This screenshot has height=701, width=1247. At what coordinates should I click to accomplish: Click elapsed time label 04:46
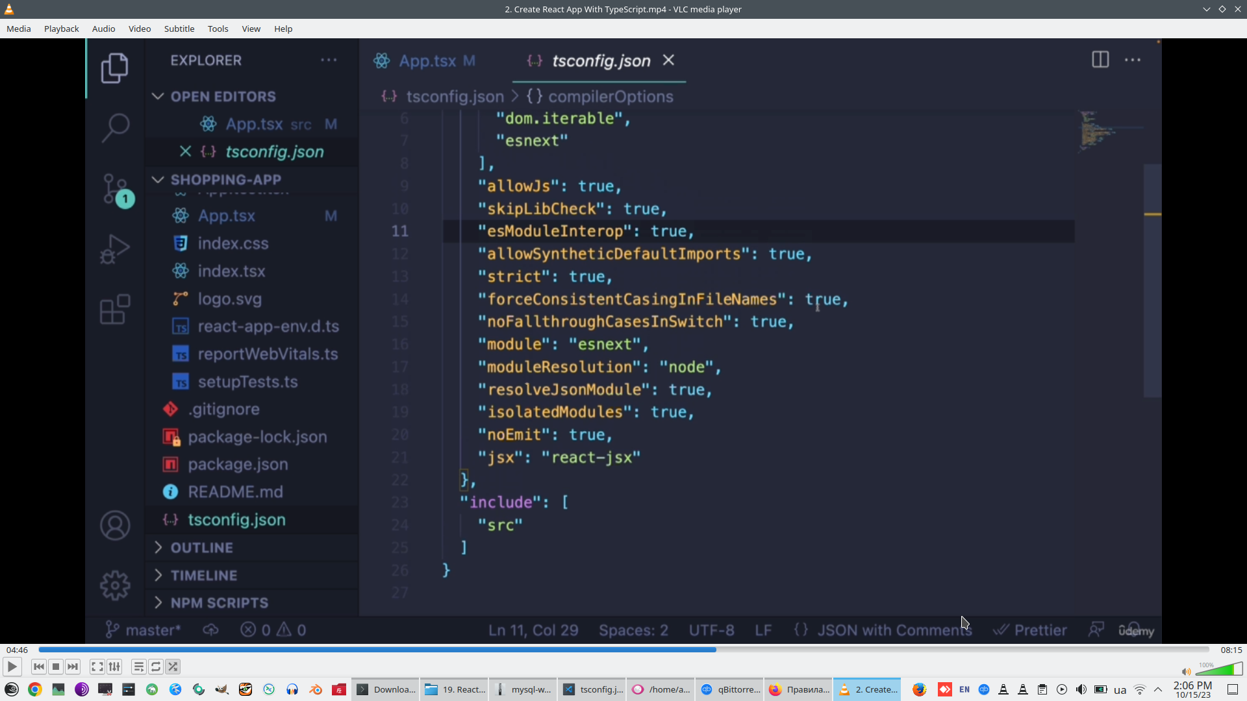click(17, 650)
